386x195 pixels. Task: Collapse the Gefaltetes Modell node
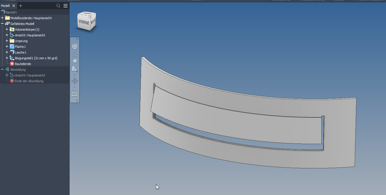tap(2, 23)
